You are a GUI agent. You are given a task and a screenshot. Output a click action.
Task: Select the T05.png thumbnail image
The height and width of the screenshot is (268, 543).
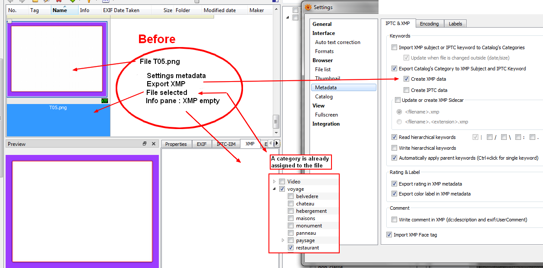coord(57,58)
